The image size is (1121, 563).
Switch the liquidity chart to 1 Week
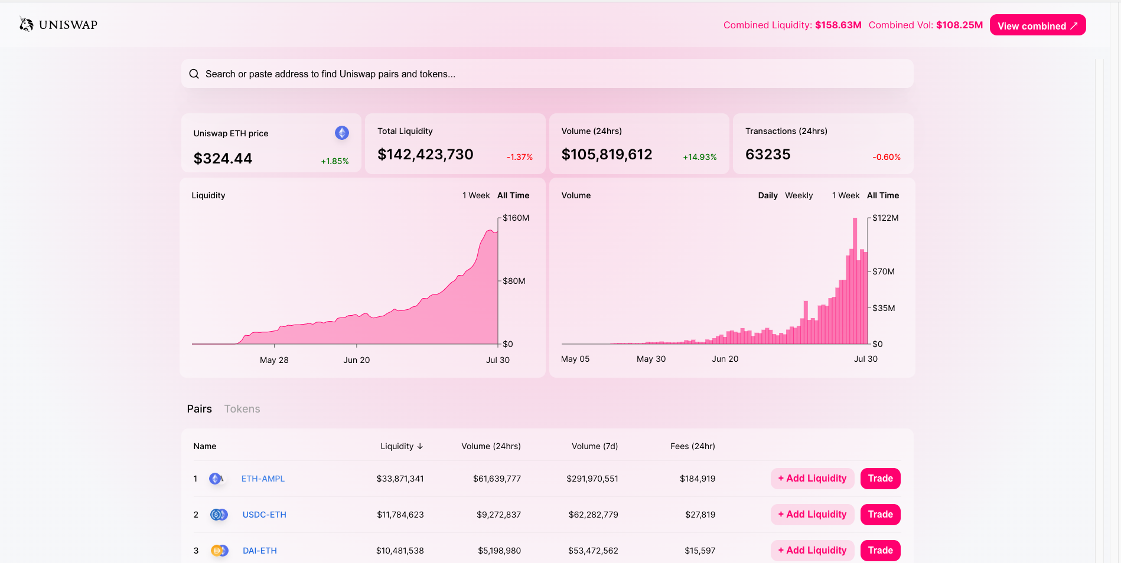(476, 195)
